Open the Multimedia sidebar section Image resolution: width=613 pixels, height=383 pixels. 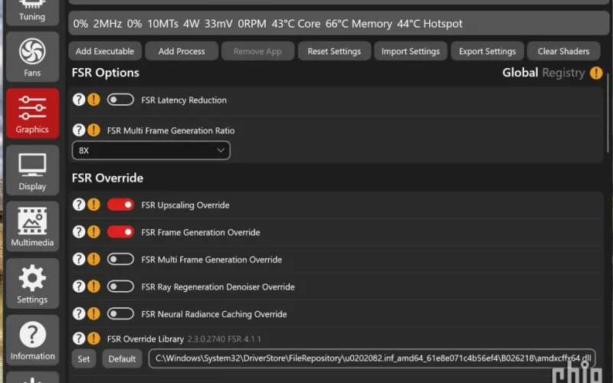click(x=32, y=227)
